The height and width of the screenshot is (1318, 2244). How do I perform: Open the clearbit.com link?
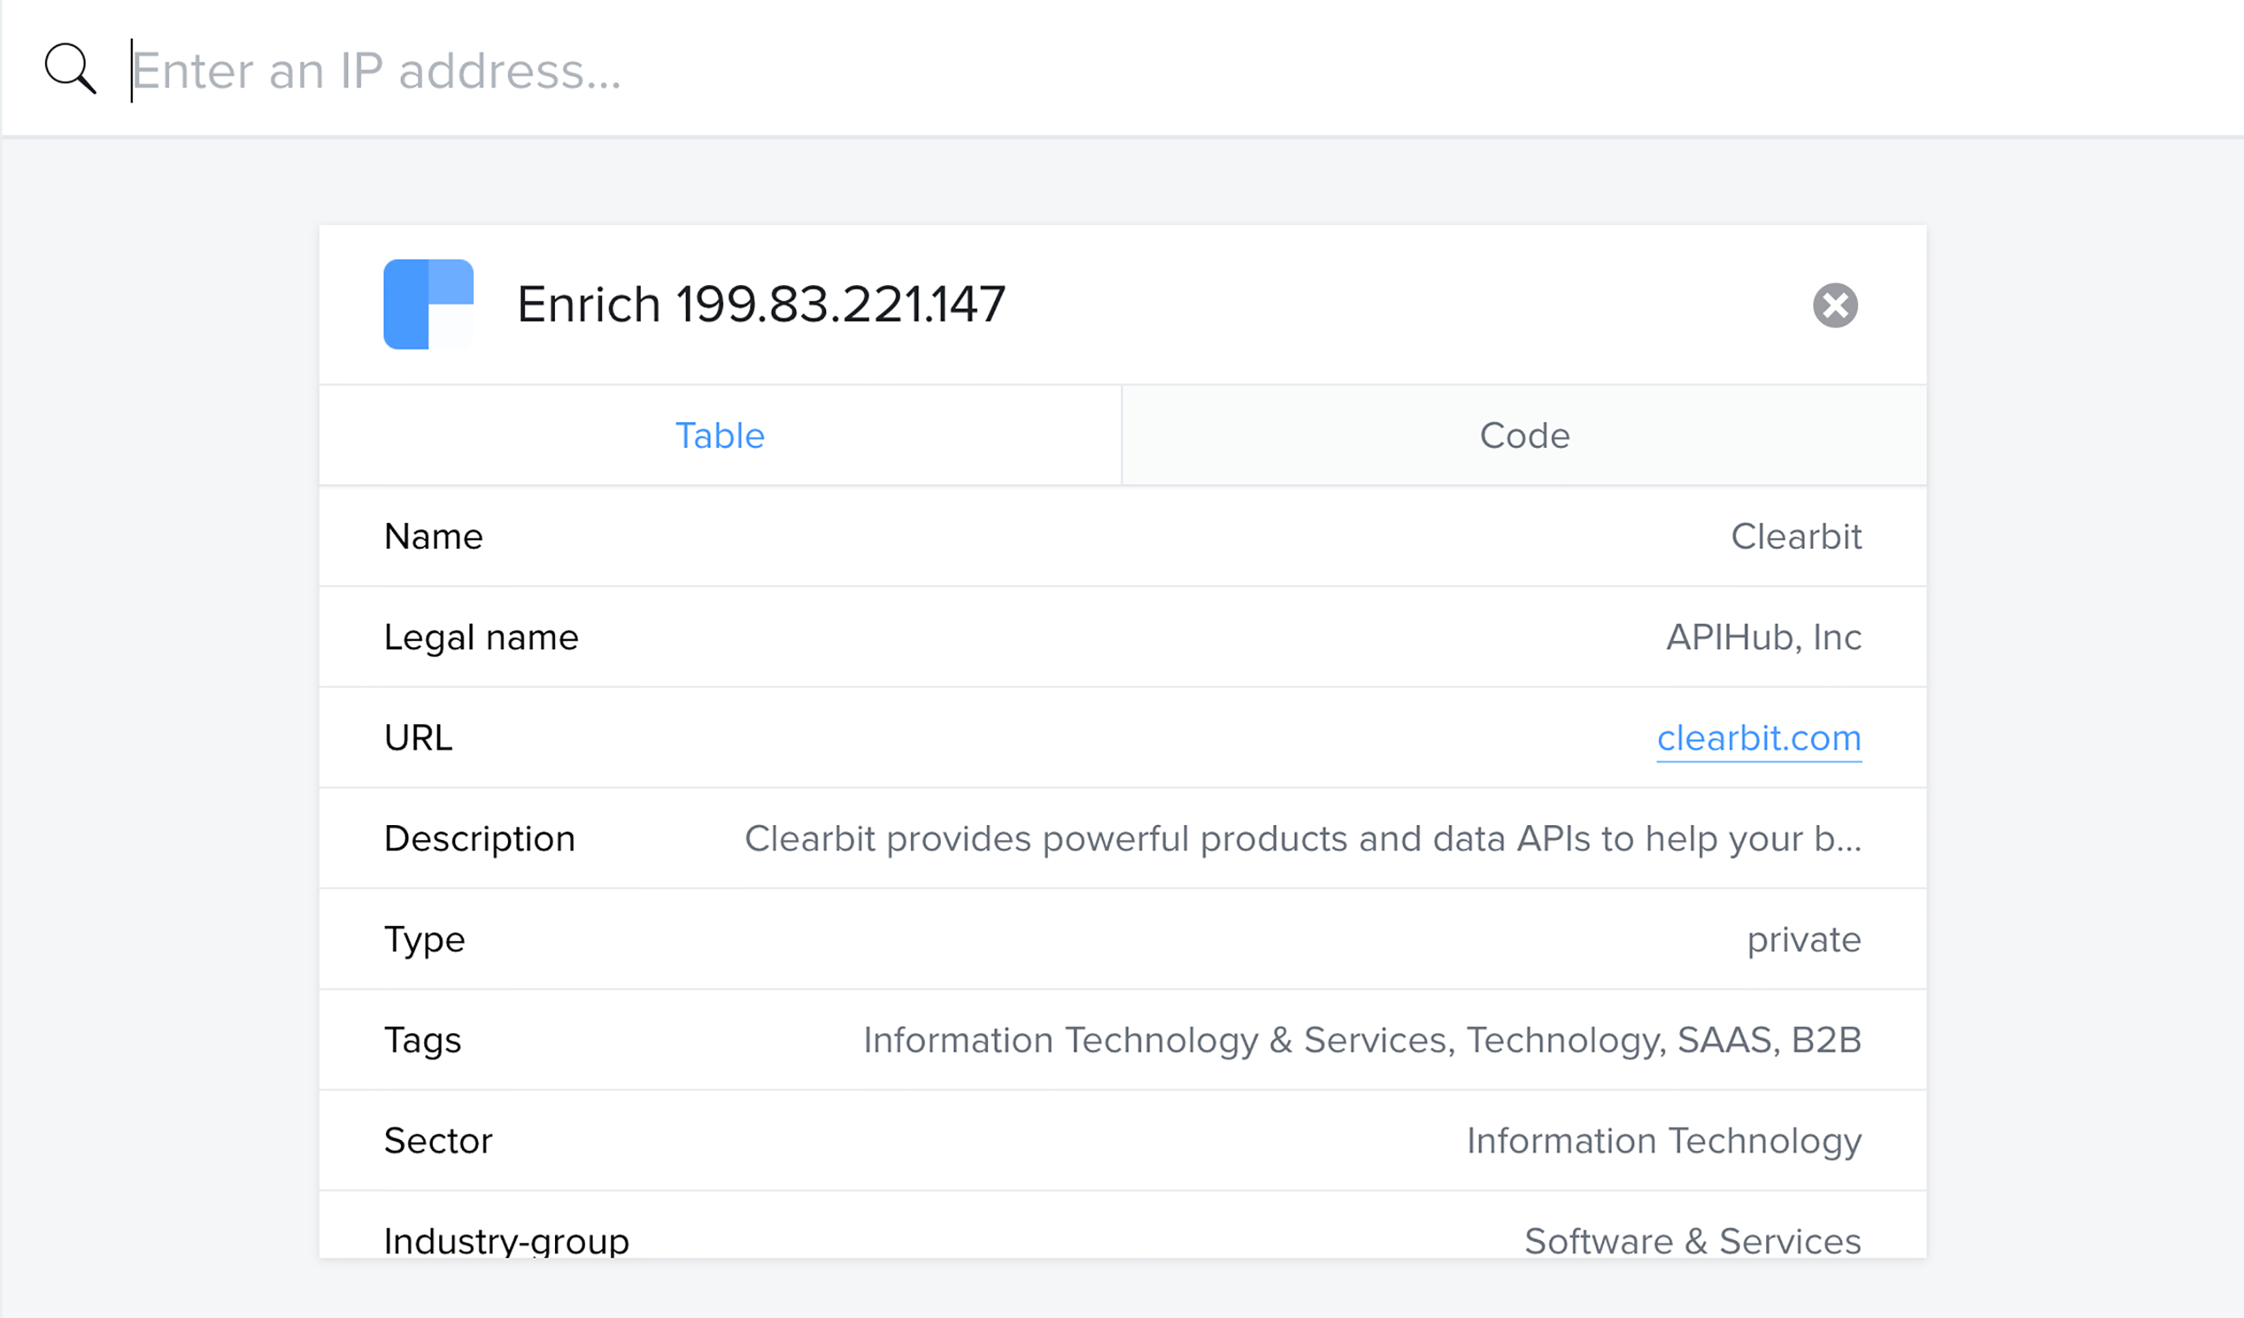tap(1759, 739)
